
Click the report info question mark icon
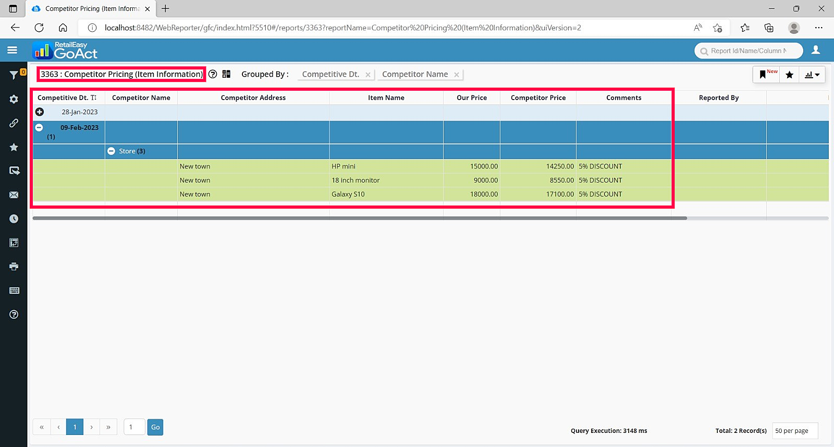(213, 74)
